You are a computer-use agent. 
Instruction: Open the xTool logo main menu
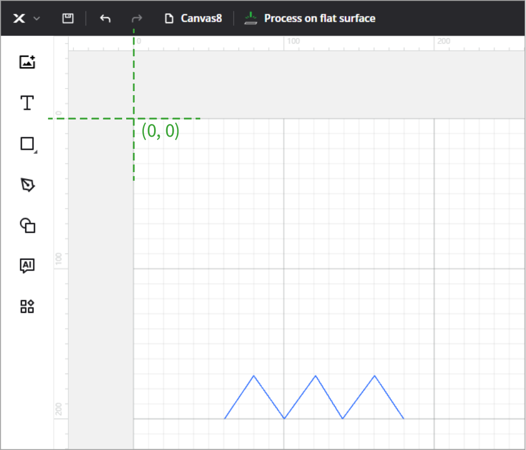[x=19, y=19]
